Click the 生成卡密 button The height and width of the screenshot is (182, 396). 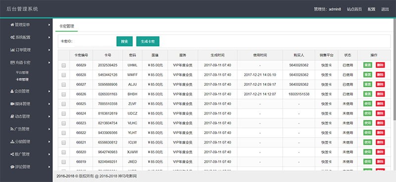pos(148,41)
